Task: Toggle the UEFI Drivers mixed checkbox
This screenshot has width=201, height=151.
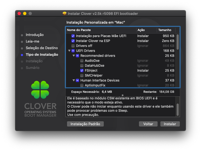Action: point(73,51)
